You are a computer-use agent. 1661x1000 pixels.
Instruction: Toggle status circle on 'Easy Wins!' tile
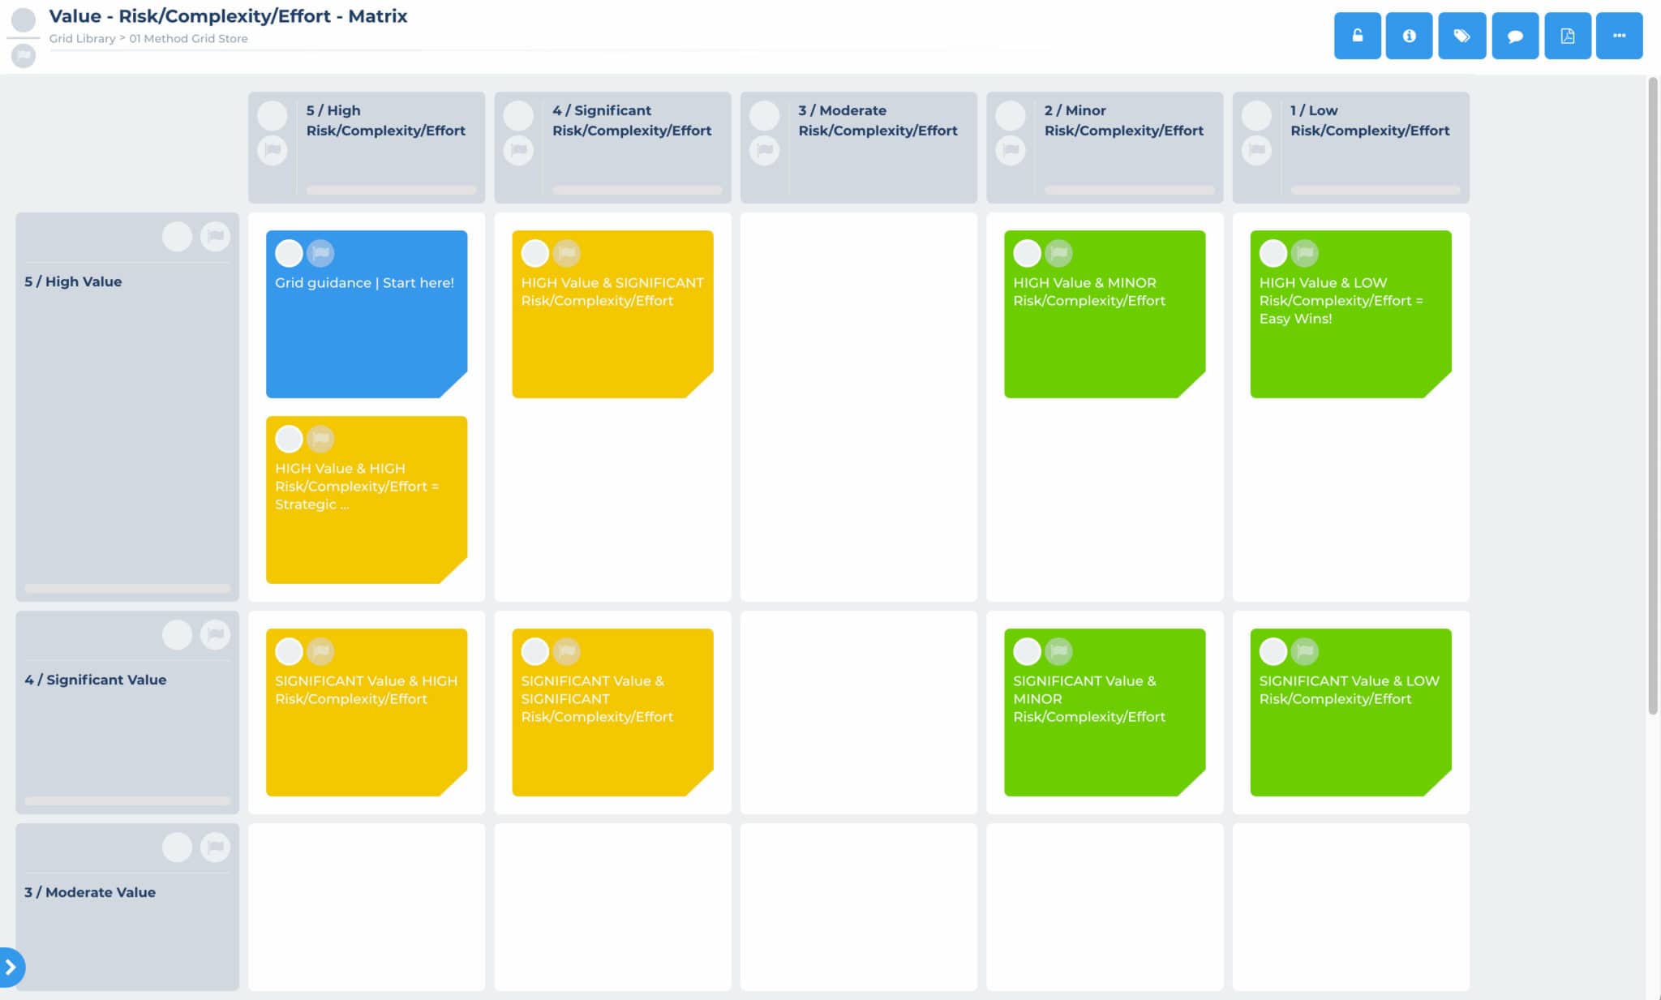(x=1273, y=253)
